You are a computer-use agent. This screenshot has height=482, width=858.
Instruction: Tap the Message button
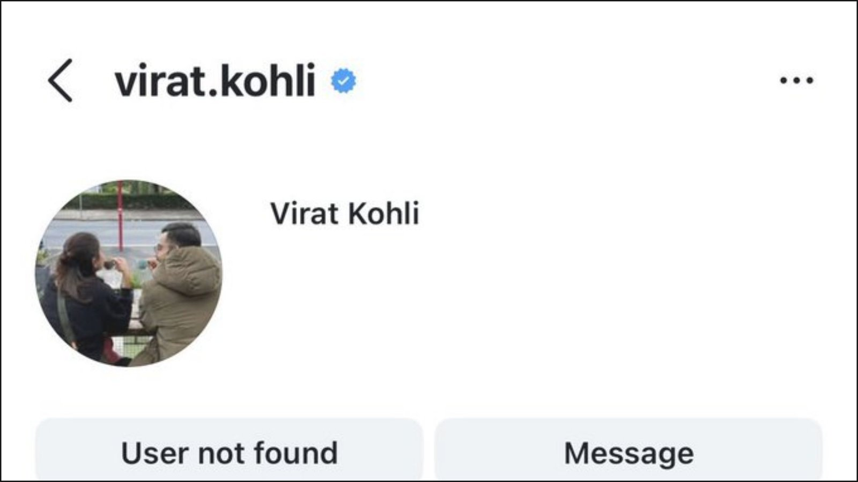(628, 453)
